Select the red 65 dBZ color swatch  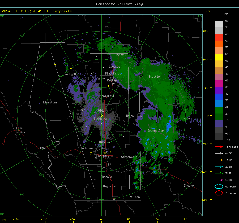(x=219, y=37)
